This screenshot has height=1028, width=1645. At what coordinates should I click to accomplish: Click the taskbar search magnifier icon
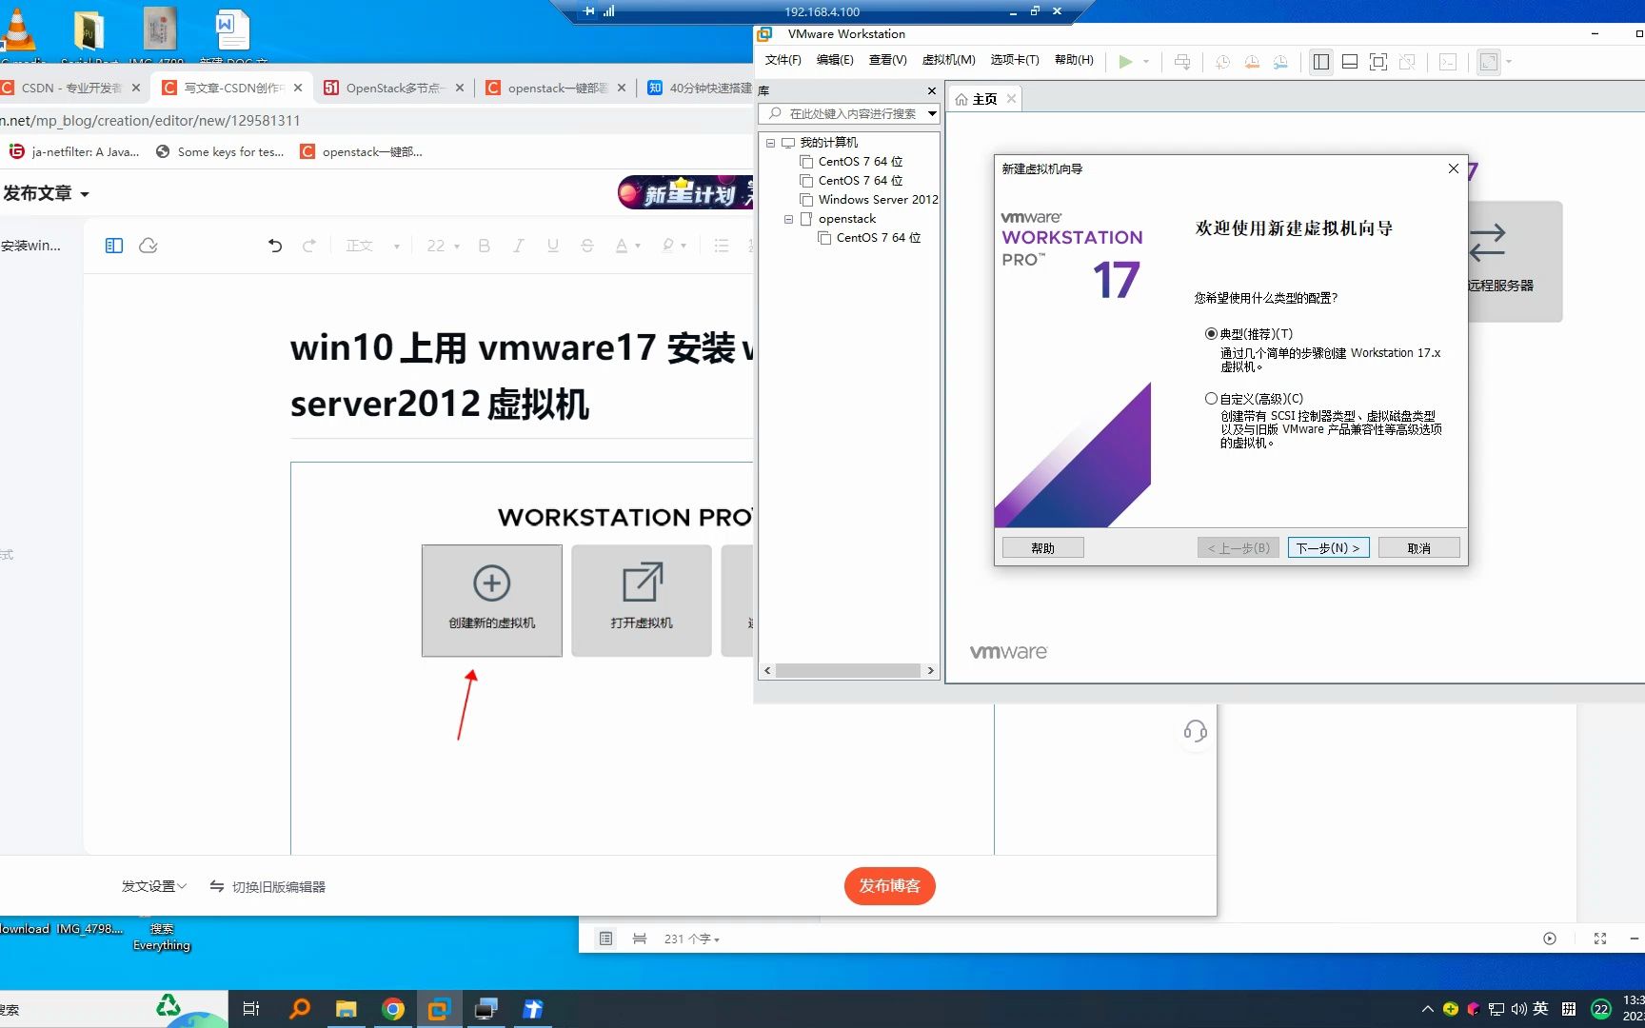(x=299, y=1009)
